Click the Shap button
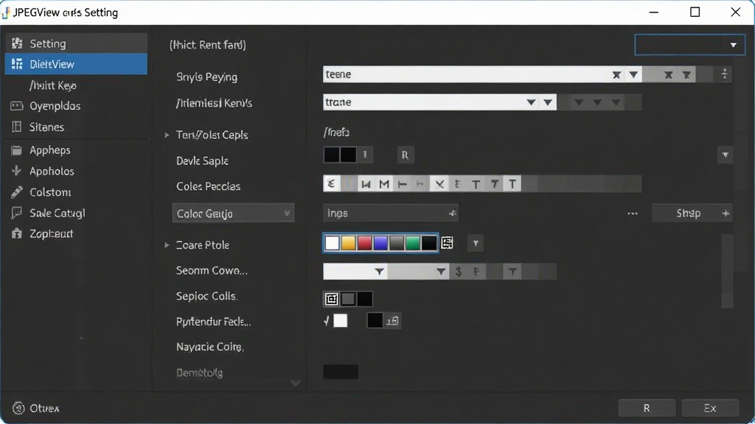The image size is (755, 424). coord(692,213)
